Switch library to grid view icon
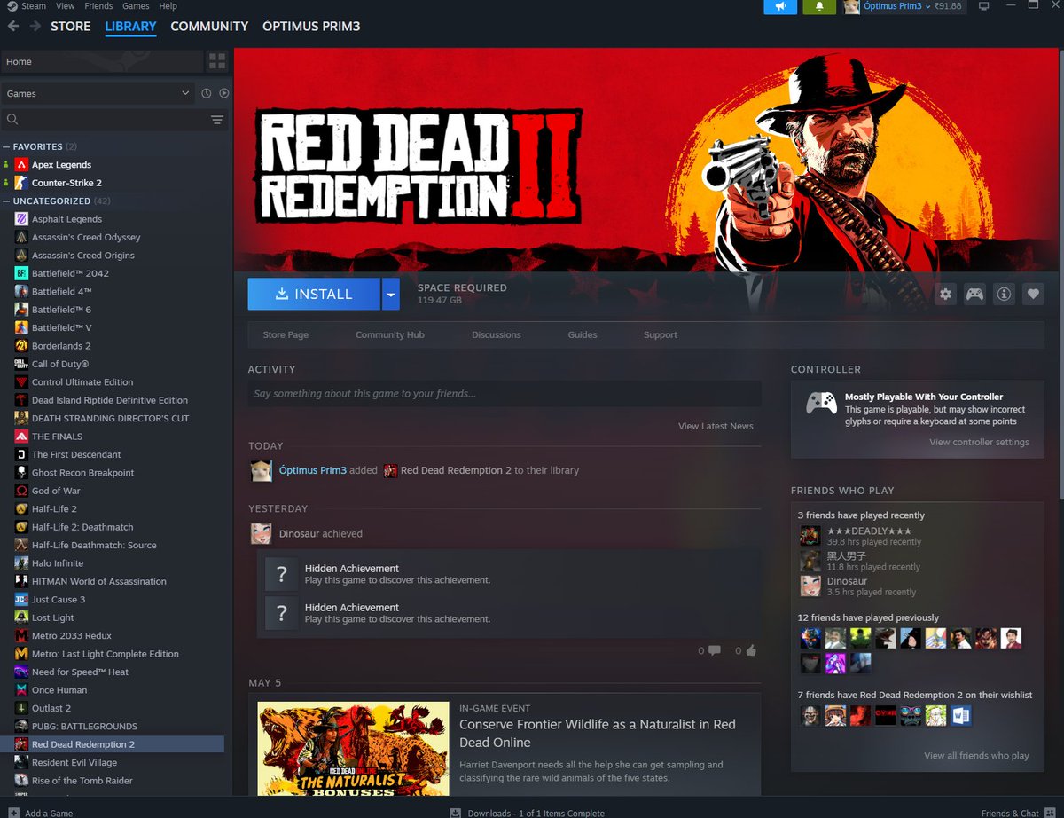 [x=217, y=61]
